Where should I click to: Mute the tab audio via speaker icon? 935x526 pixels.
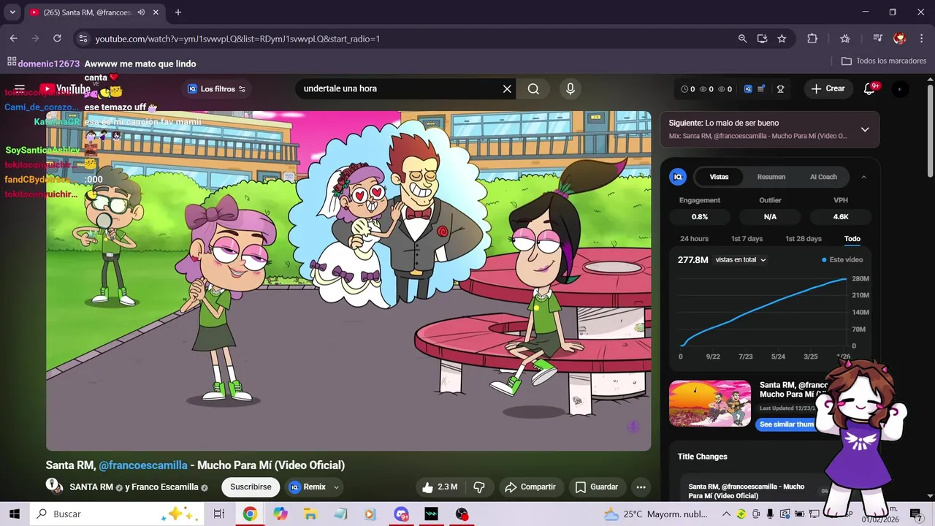[140, 12]
